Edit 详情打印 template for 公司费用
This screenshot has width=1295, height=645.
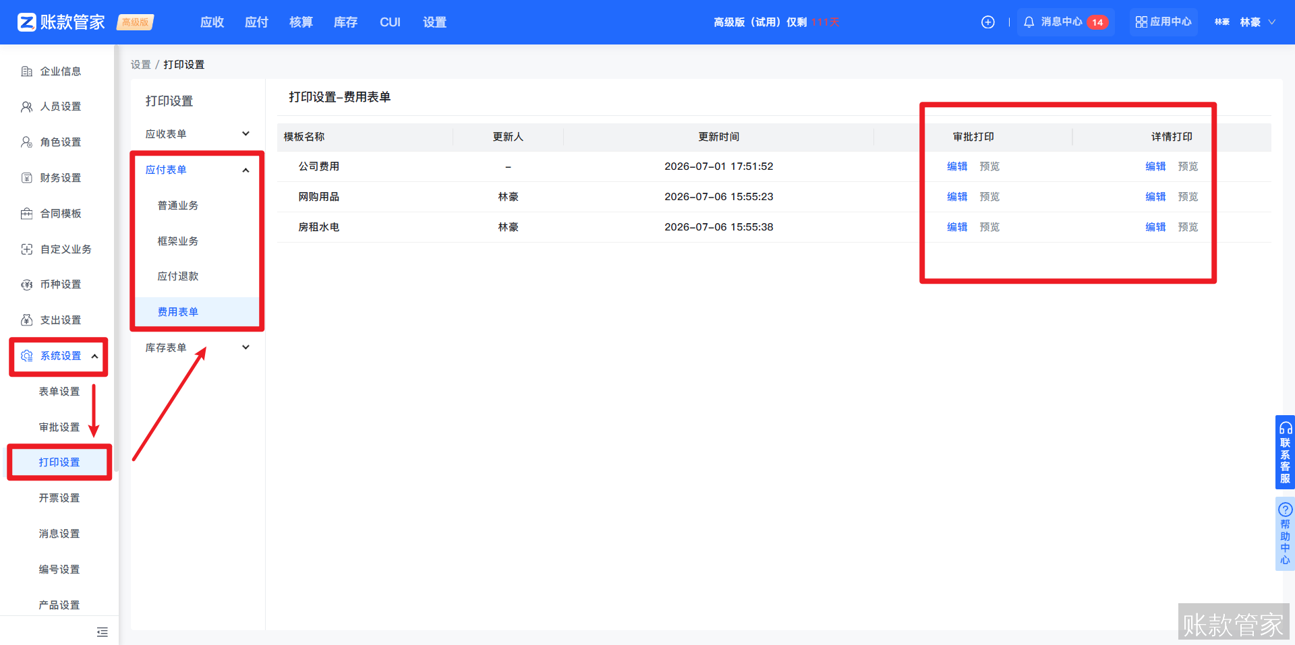tap(1155, 166)
